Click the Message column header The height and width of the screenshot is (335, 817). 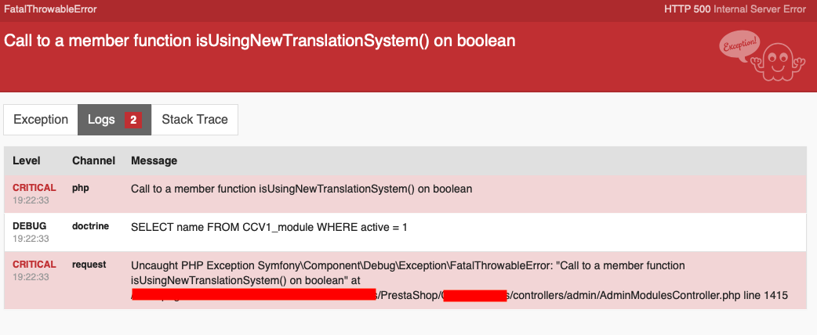154,160
